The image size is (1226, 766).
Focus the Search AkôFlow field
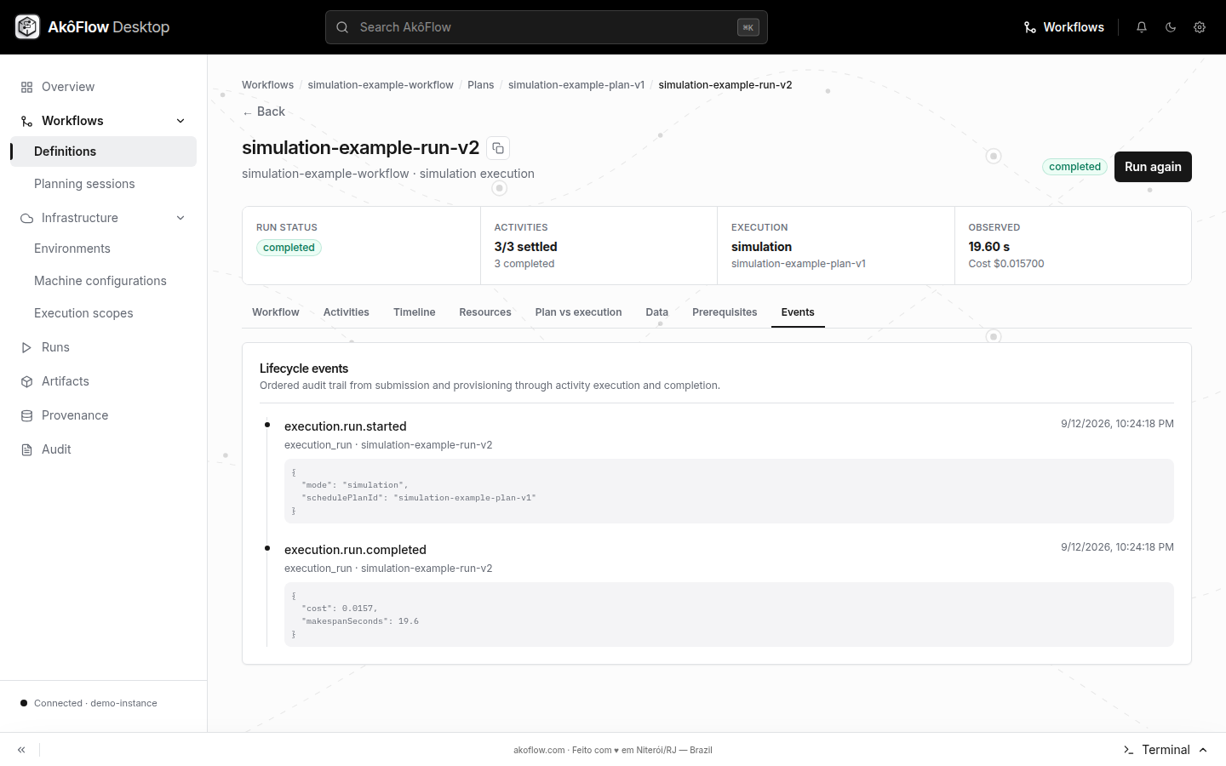[x=547, y=27]
